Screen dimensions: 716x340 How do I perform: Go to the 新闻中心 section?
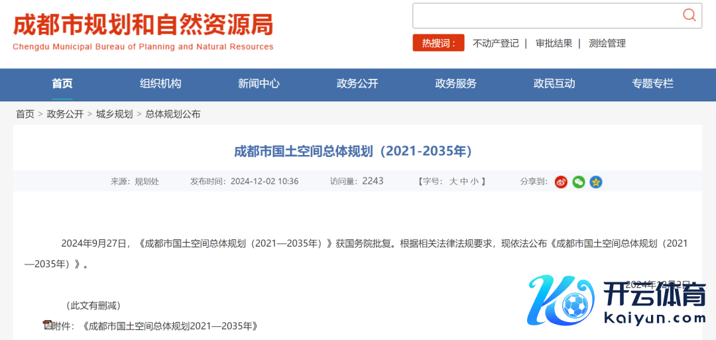point(259,84)
